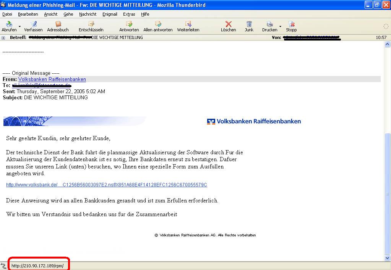Open the volksbank.de phishing link
The height and width of the screenshot is (270, 391).
tap(107, 185)
